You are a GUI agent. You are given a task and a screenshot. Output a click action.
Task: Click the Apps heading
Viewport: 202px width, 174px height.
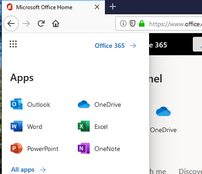point(22,78)
